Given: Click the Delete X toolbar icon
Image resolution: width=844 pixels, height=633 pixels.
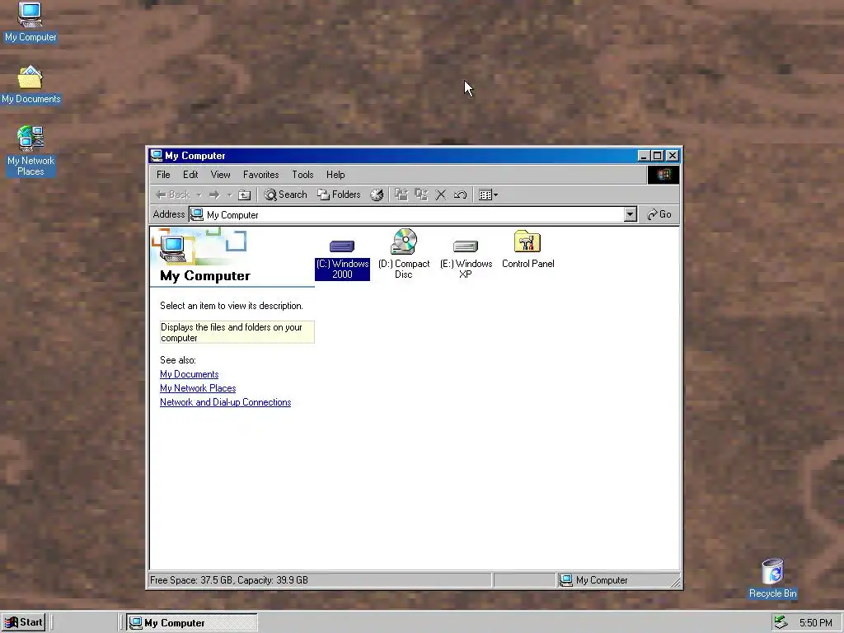Looking at the screenshot, I should pos(440,195).
